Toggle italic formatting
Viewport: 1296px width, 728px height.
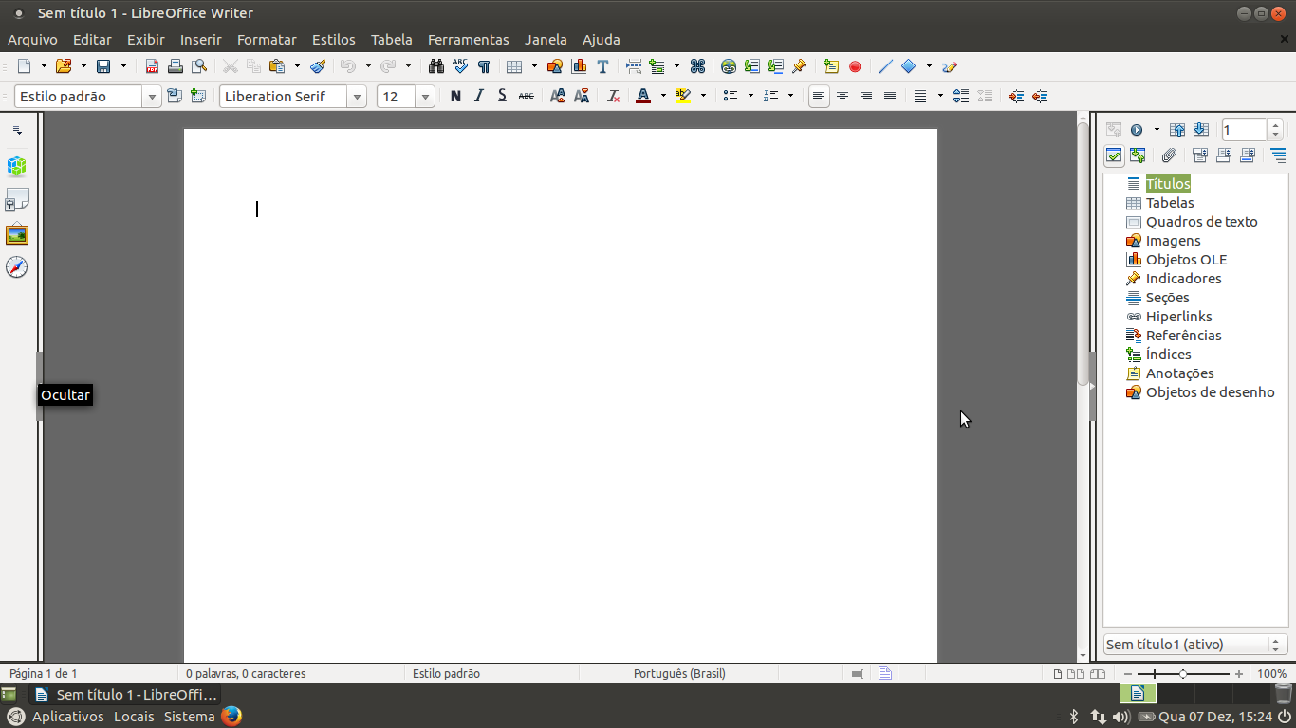[x=479, y=96]
